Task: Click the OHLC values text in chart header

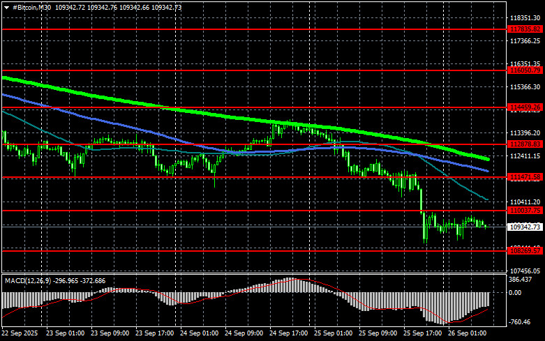Action: [x=119, y=7]
